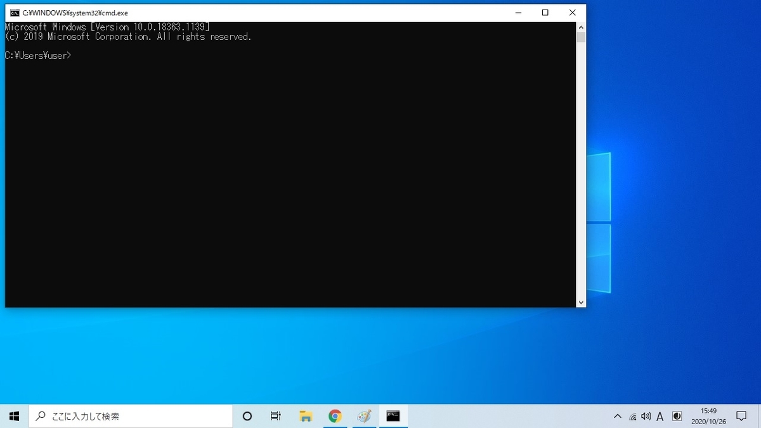The height and width of the screenshot is (428, 761).
Task: Open Google Chrome from the taskbar
Action: point(335,416)
